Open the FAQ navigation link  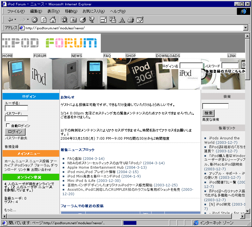[x=107, y=56]
